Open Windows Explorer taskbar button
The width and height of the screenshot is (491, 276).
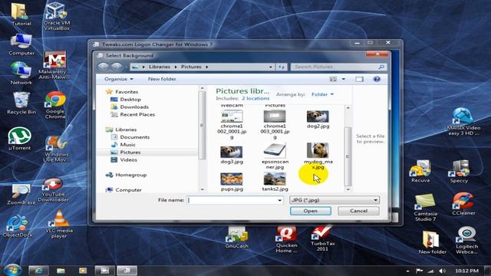(61, 271)
